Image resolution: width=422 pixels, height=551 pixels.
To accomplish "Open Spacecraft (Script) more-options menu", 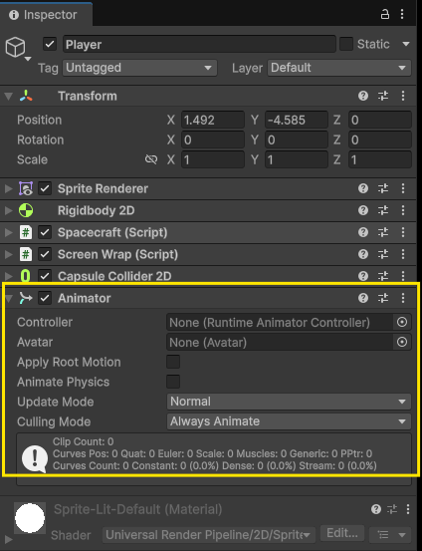I will pos(403,232).
